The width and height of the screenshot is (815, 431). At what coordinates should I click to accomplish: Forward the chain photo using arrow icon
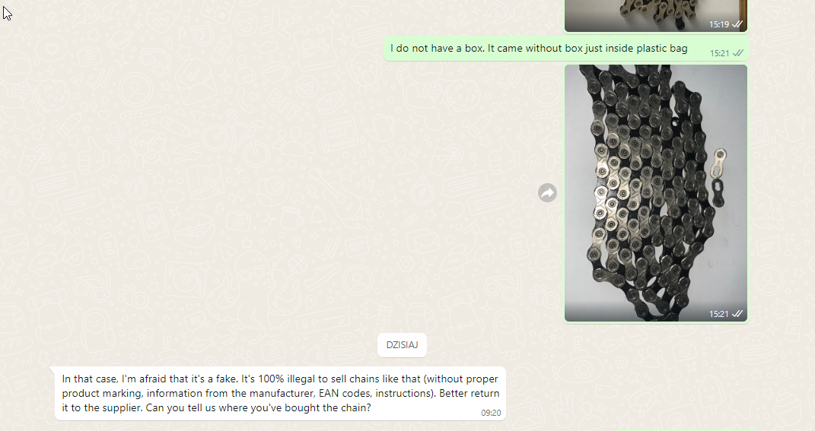547,192
